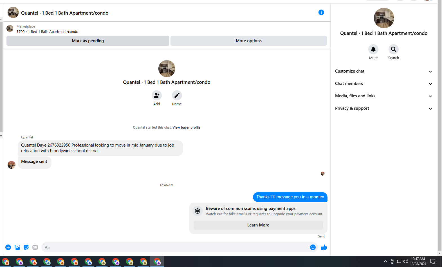Choose a GIF icon

click(x=35, y=247)
